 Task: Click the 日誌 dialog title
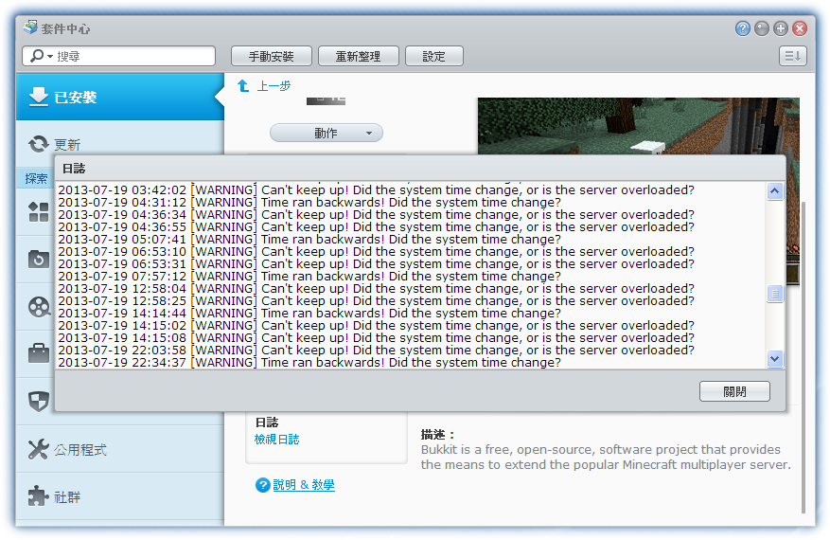point(74,169)
